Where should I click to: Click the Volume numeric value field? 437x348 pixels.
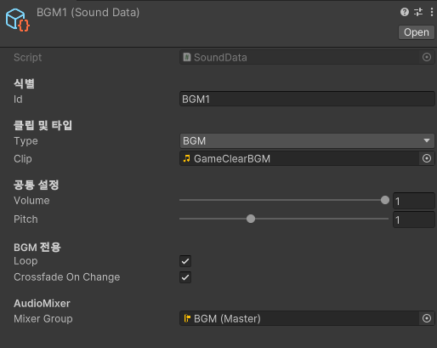click(x=414, y=201)
